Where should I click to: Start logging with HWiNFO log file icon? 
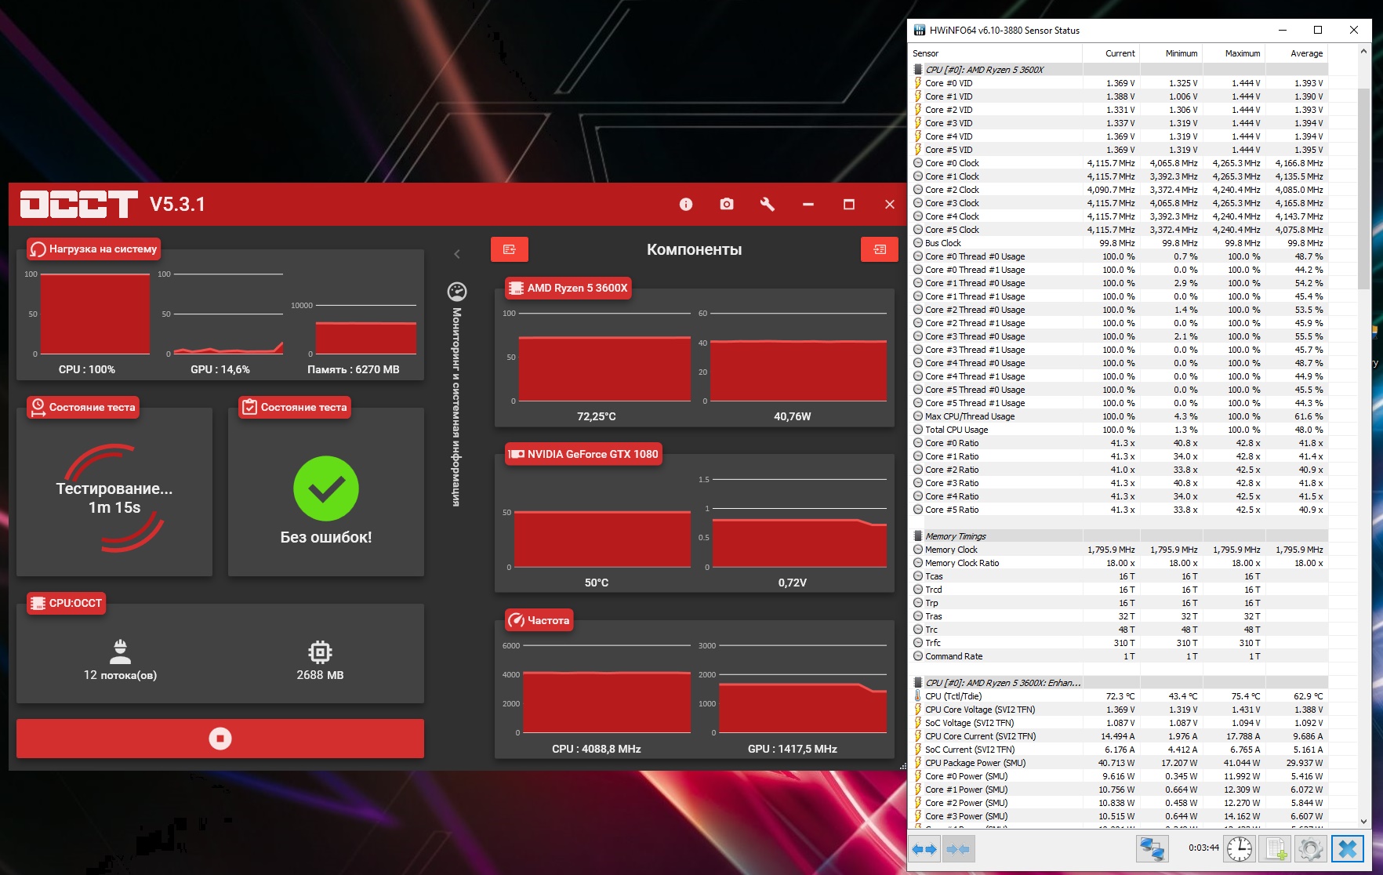tap(1276, 848)
